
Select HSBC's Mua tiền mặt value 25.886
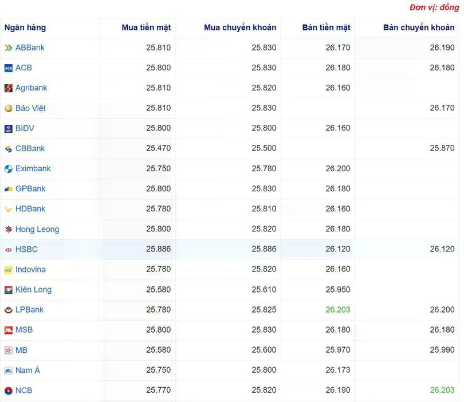(x=158, y=249)
